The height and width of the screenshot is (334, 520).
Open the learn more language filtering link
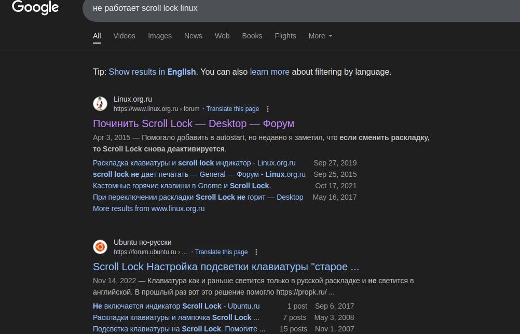[x=270, y=72]
